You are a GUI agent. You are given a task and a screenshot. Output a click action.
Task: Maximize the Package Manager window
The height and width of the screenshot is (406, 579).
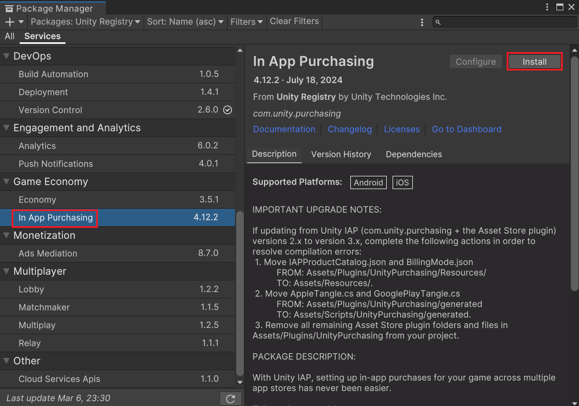point(560,7)
